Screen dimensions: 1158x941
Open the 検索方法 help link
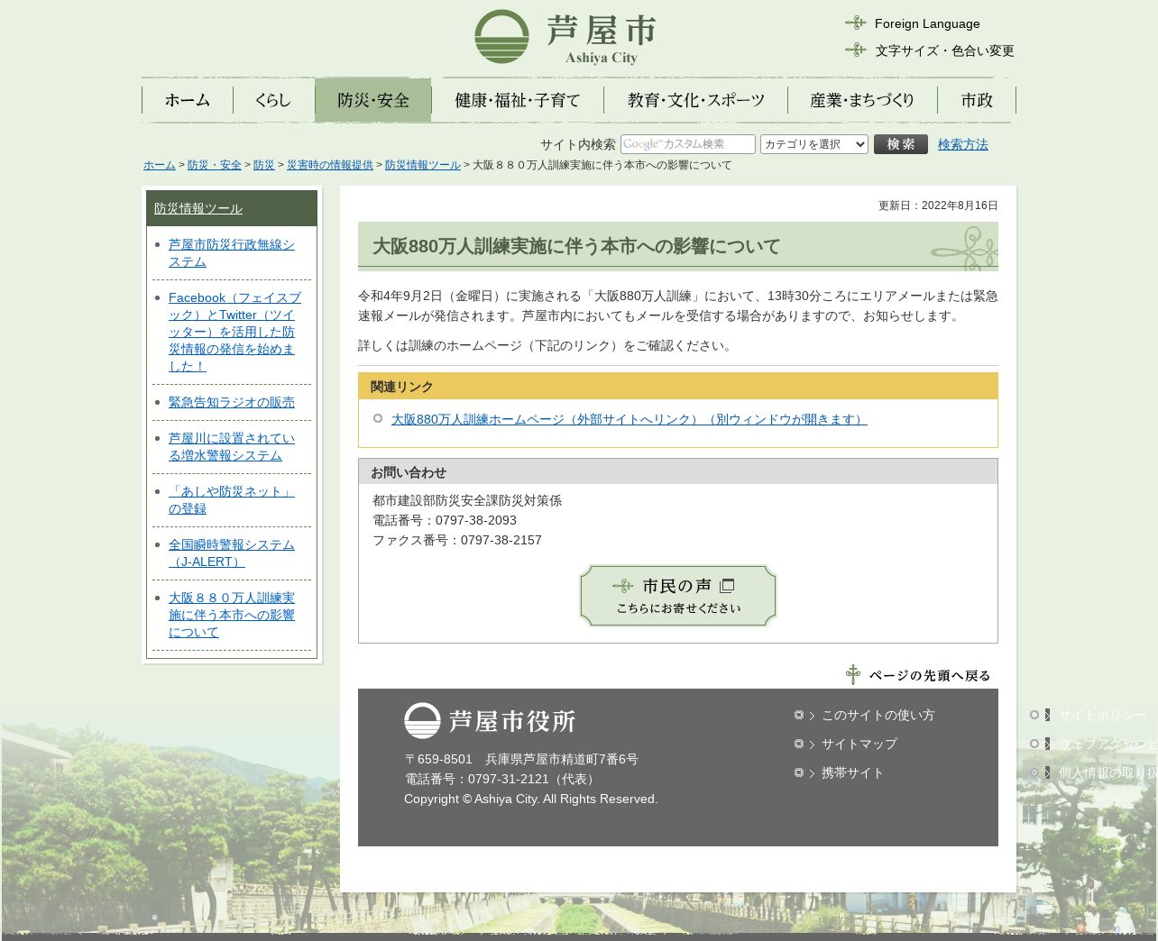click(x=963, y=144)
